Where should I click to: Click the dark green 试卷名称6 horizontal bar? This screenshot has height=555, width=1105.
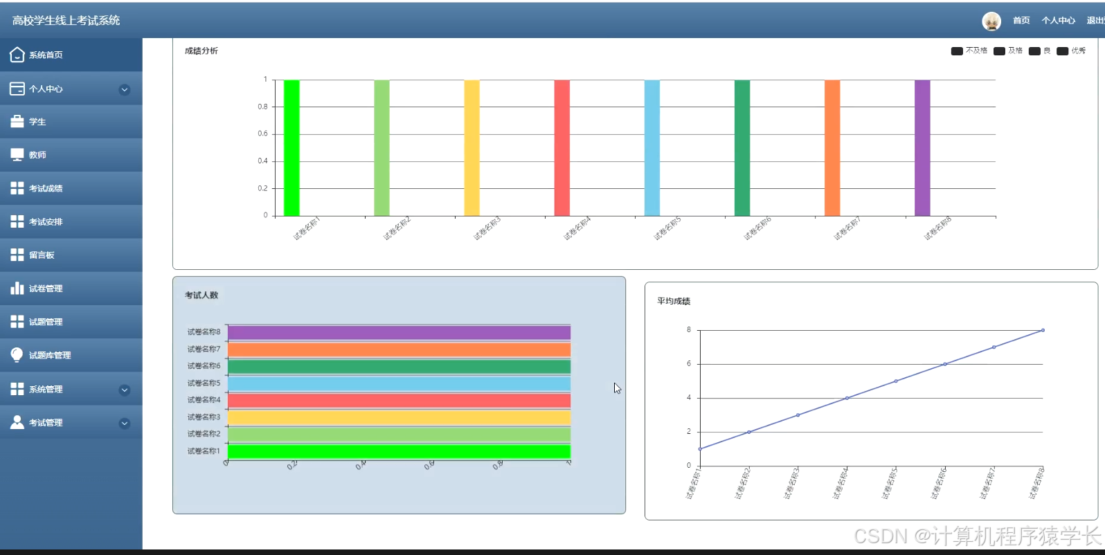[x=399, y=367]
